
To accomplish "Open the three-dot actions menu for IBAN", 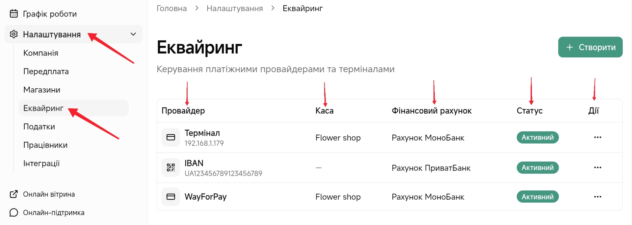I will click(x=597, y=168).
